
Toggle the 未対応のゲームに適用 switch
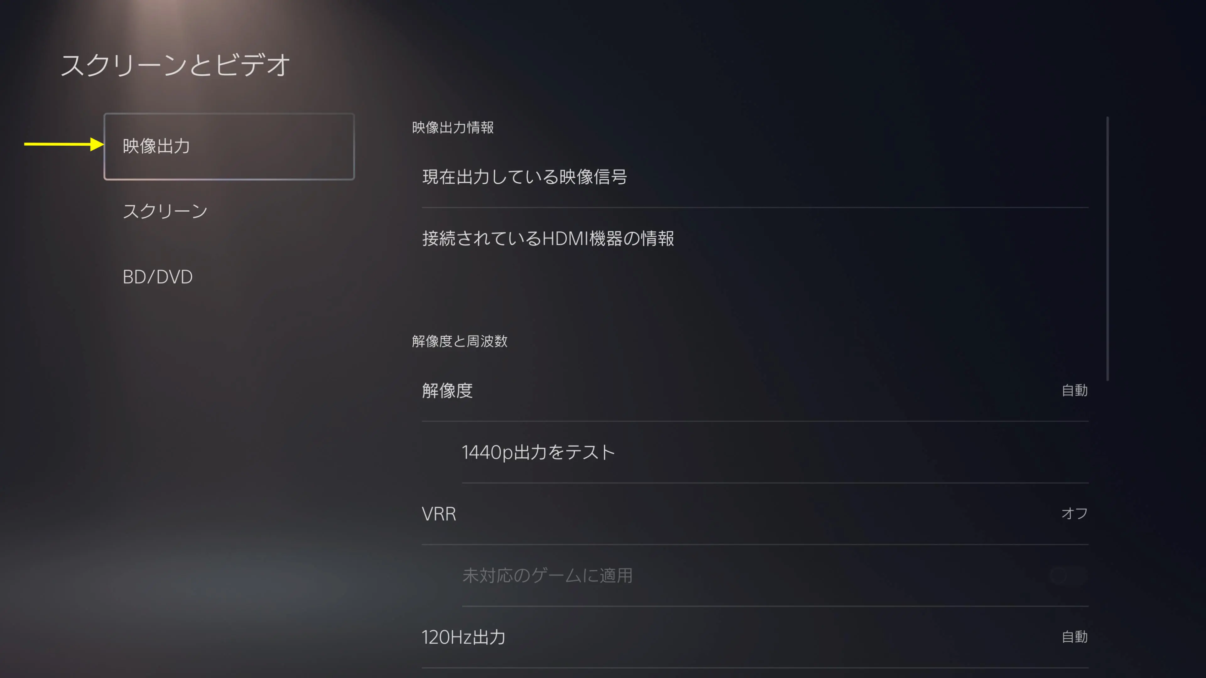(x=1068, y=576)
